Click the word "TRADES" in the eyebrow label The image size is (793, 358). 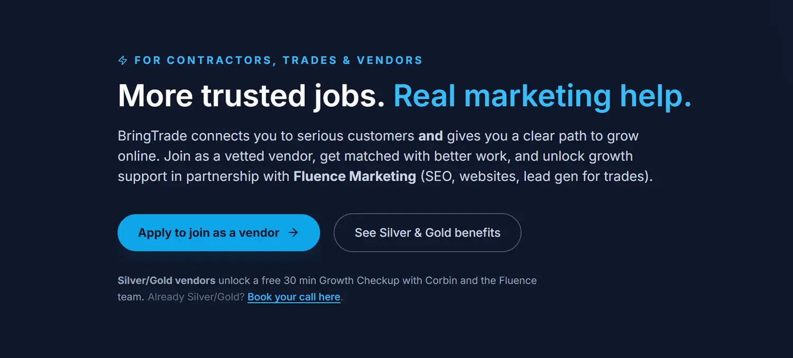tap(310, 60)
